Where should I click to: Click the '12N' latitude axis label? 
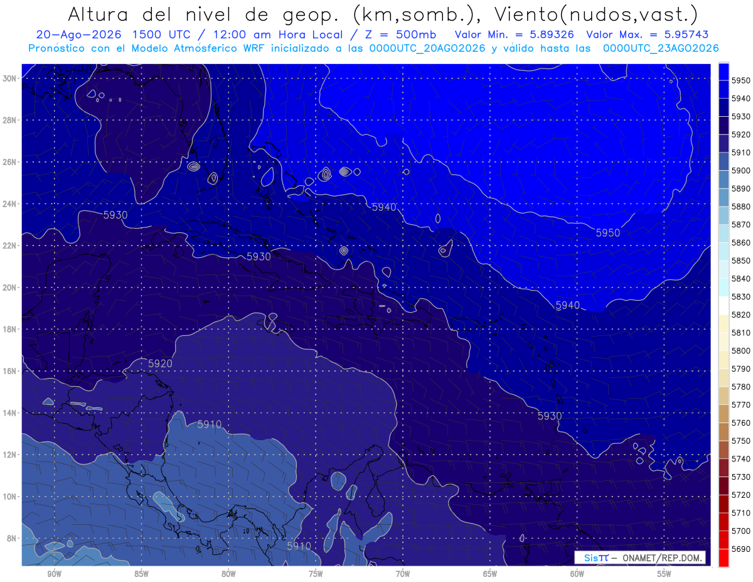tap(11, 454)
